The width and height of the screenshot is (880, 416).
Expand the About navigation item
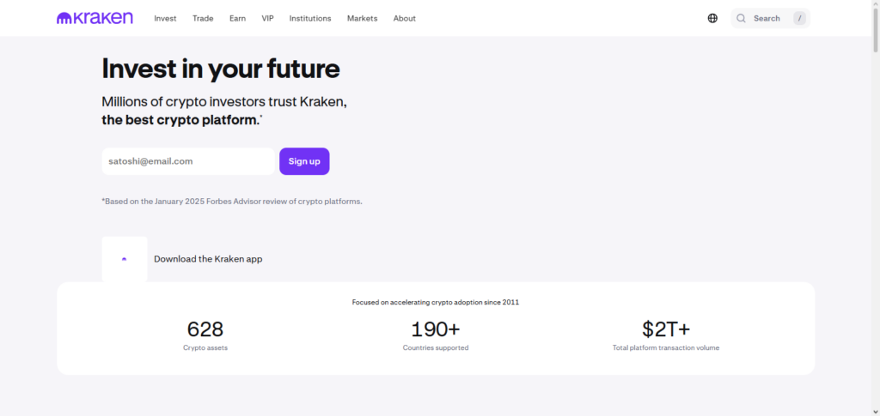(404, 18)
